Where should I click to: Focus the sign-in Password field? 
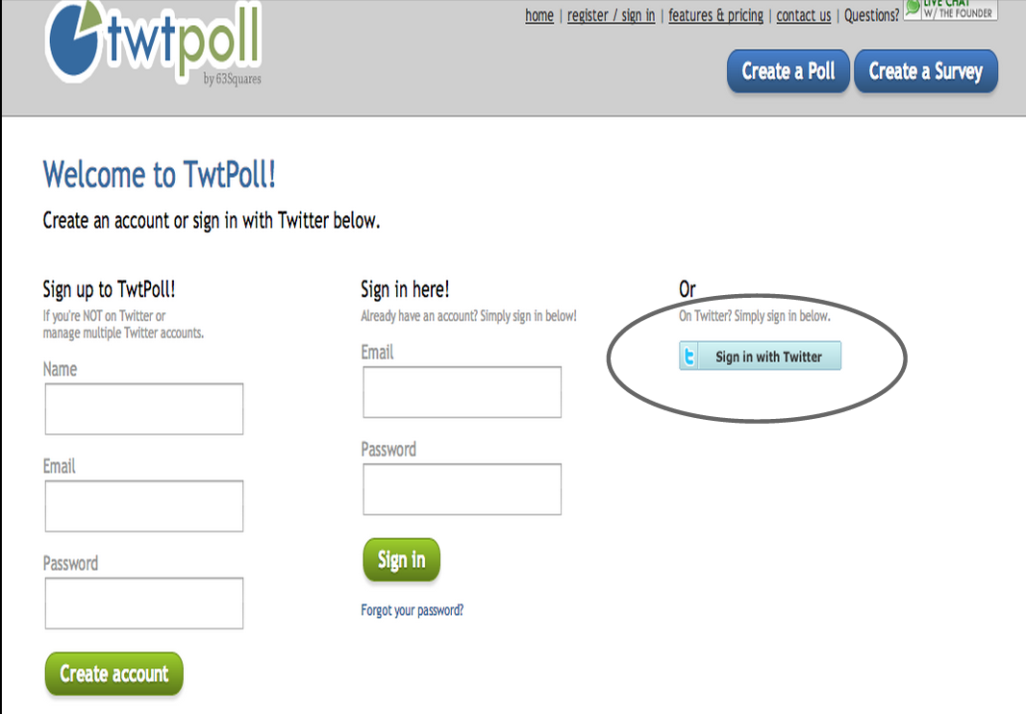462,489
